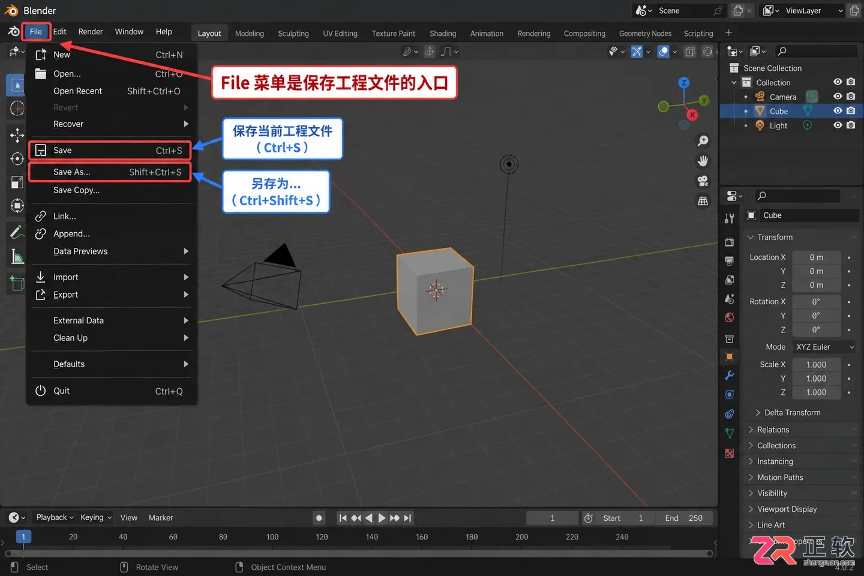Select the Add Cube tool
The image size is (864, 576).
tap(17, 283)
